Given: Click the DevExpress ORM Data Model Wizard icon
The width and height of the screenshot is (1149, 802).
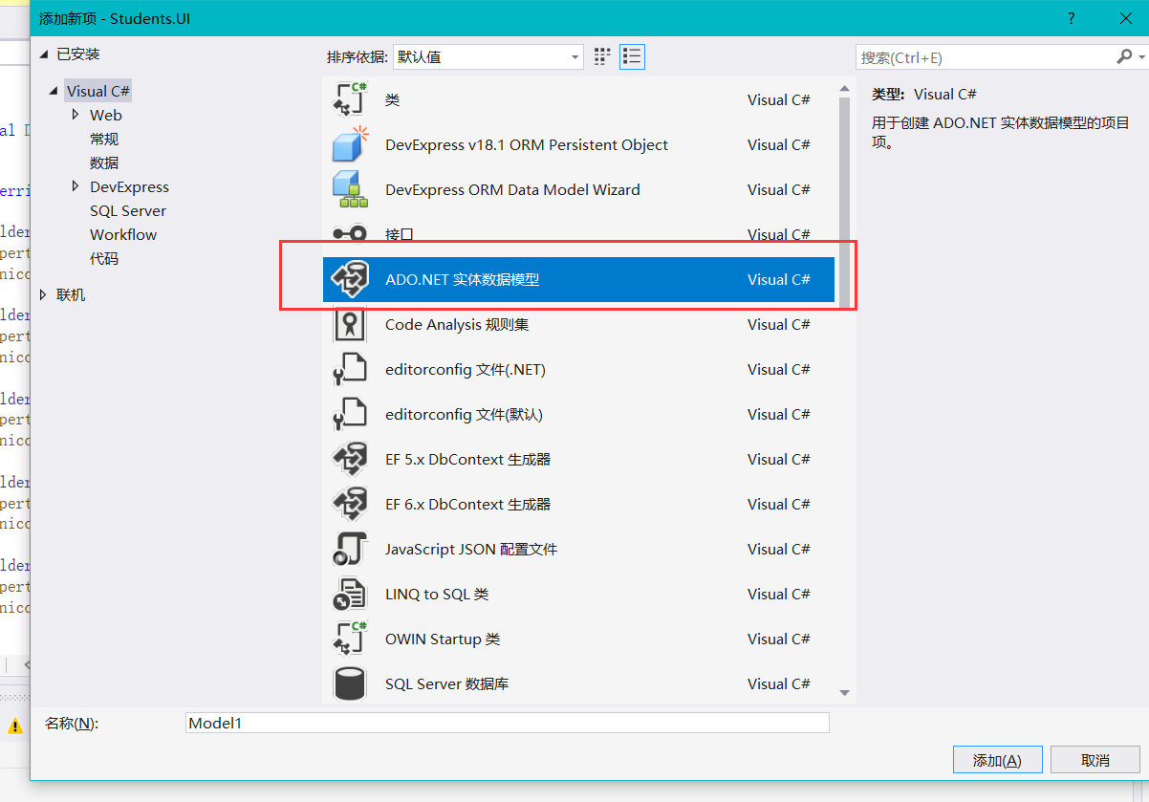Looking at the screenshot, I should [x=350, y=190].
